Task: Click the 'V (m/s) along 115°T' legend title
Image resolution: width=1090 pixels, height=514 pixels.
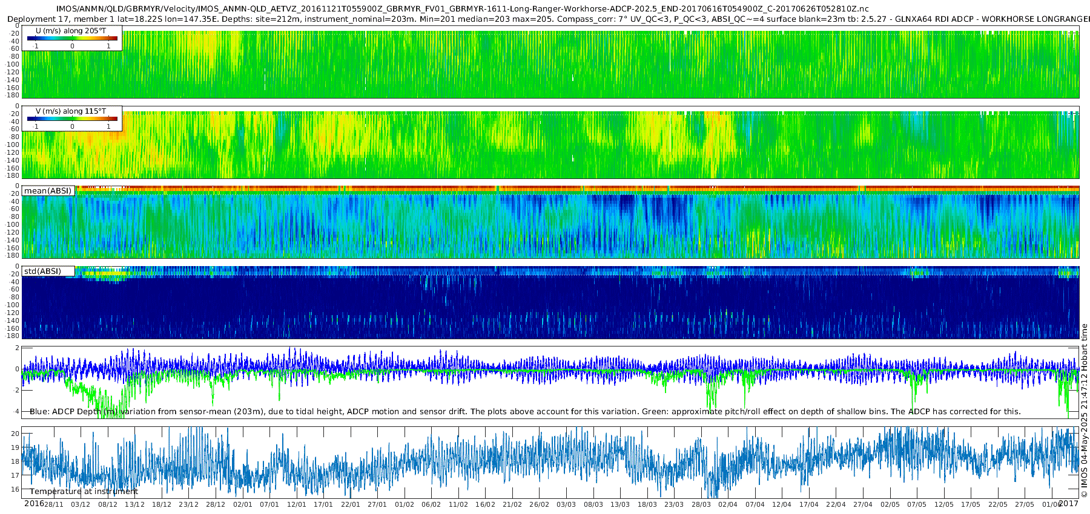Action: [71, 111]
